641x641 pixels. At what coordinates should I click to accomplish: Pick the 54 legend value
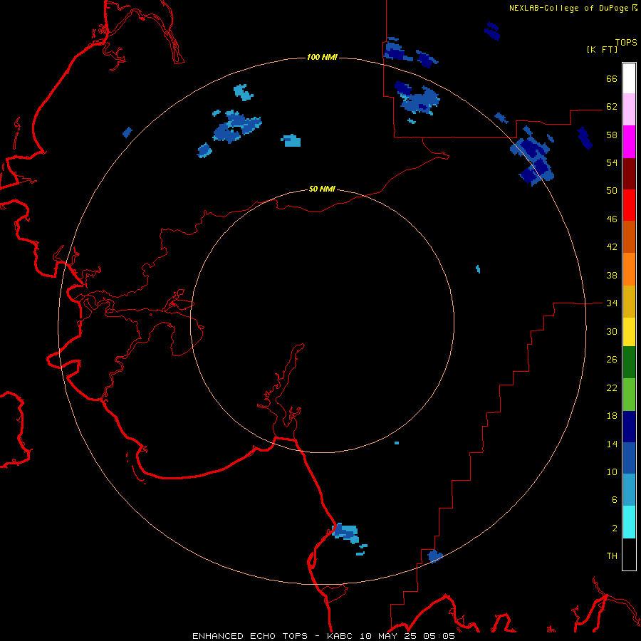tap(612, 162)
